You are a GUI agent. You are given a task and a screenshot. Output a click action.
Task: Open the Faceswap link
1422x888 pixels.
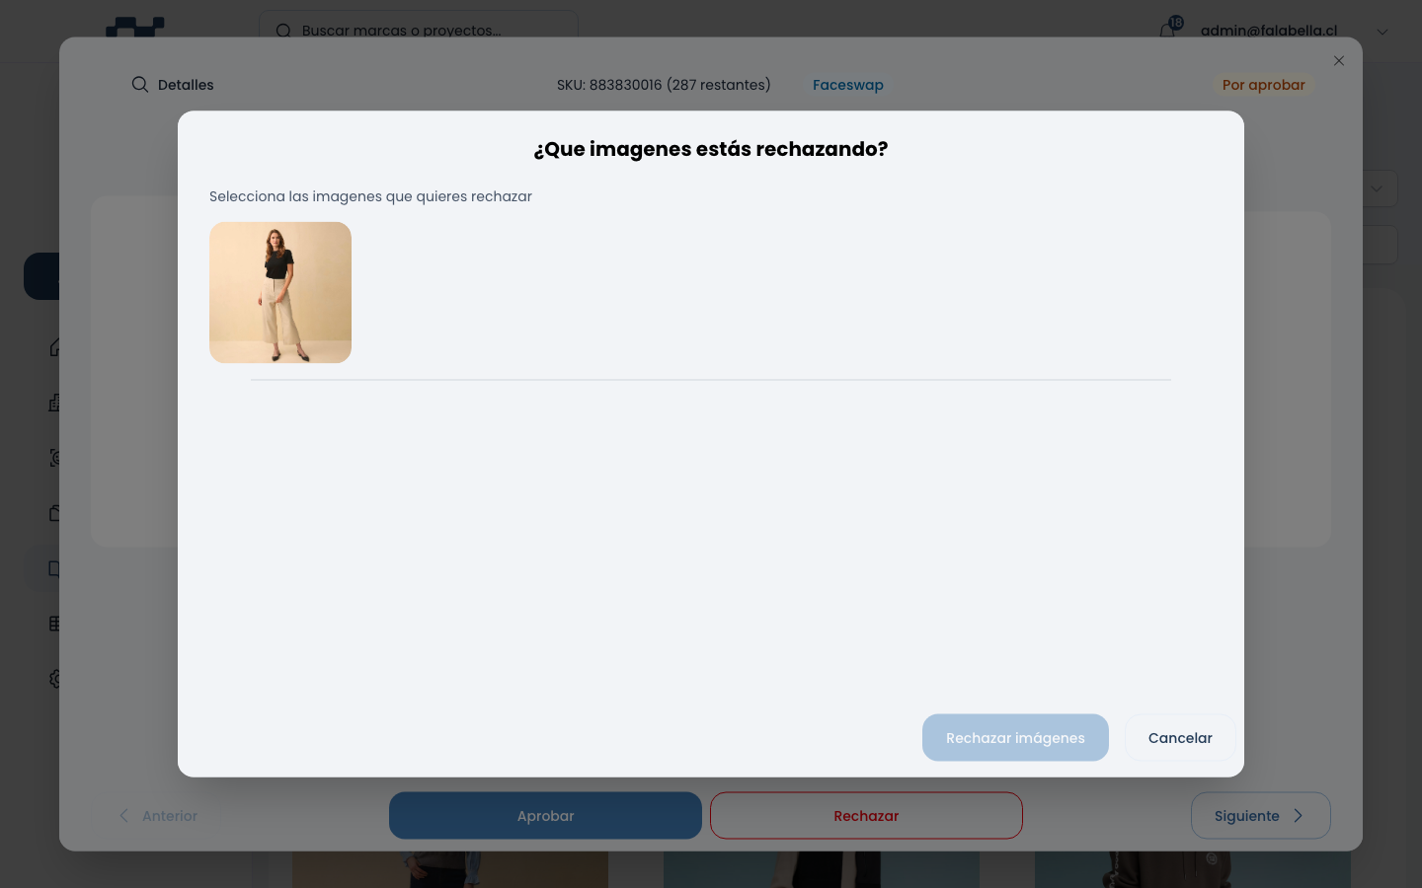848,85
